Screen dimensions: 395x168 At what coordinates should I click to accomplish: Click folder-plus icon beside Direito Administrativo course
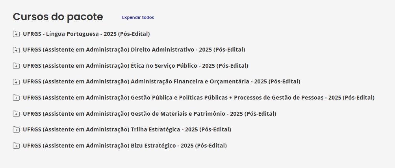(x=16, y=50)
